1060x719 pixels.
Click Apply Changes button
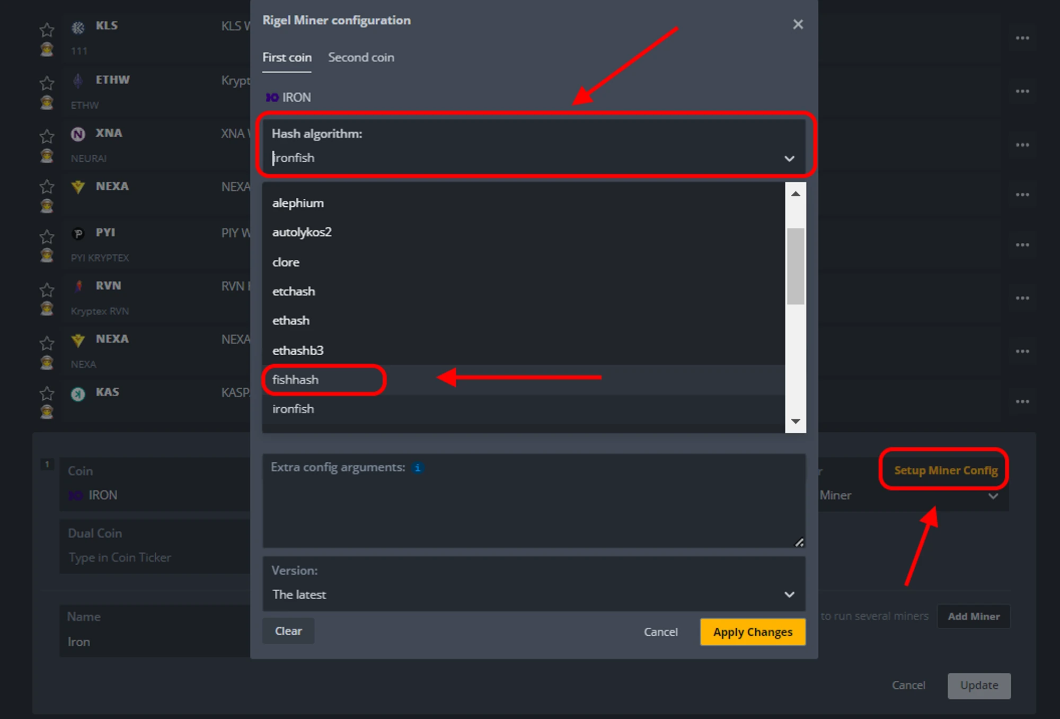pyautogui.click(x=752, y=632)
